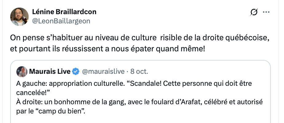
Task: Click the blue verified badge
Action: click(x=76, y=72)
